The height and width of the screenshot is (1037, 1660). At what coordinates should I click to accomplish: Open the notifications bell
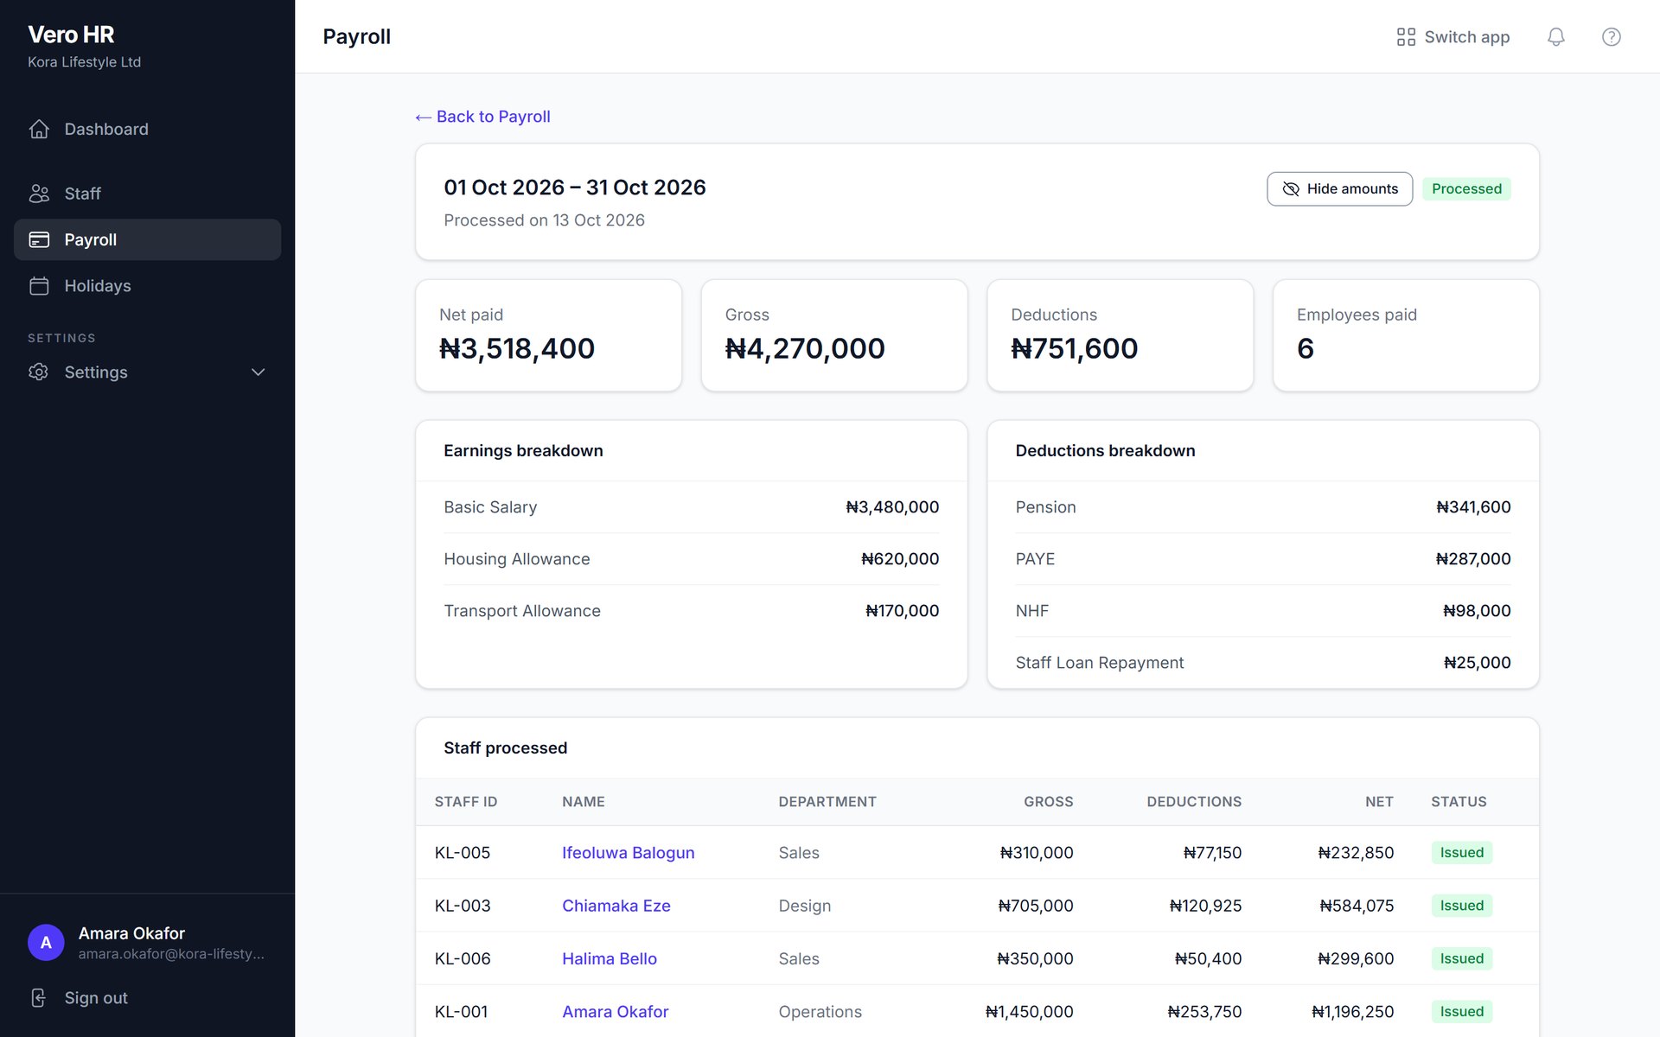point(1555,37)
